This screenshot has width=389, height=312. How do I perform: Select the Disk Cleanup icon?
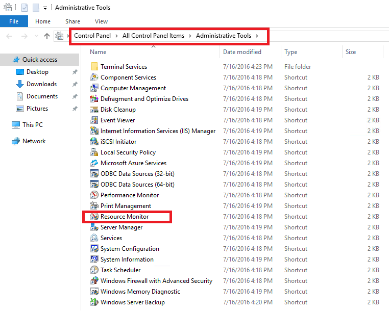coord(94,109)
